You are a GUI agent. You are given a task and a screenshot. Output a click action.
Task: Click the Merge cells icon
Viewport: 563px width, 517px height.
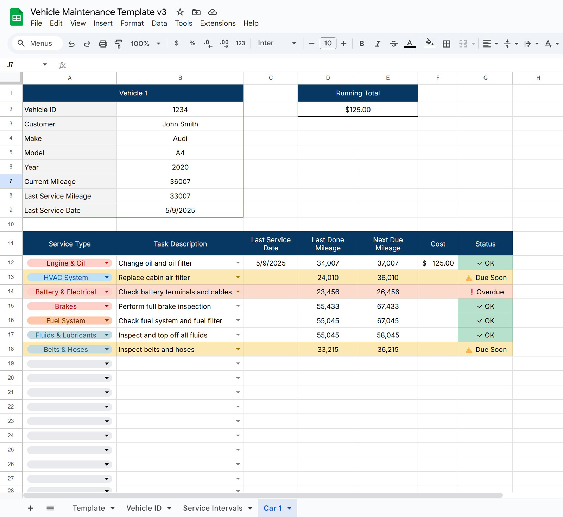click(463, 44)
